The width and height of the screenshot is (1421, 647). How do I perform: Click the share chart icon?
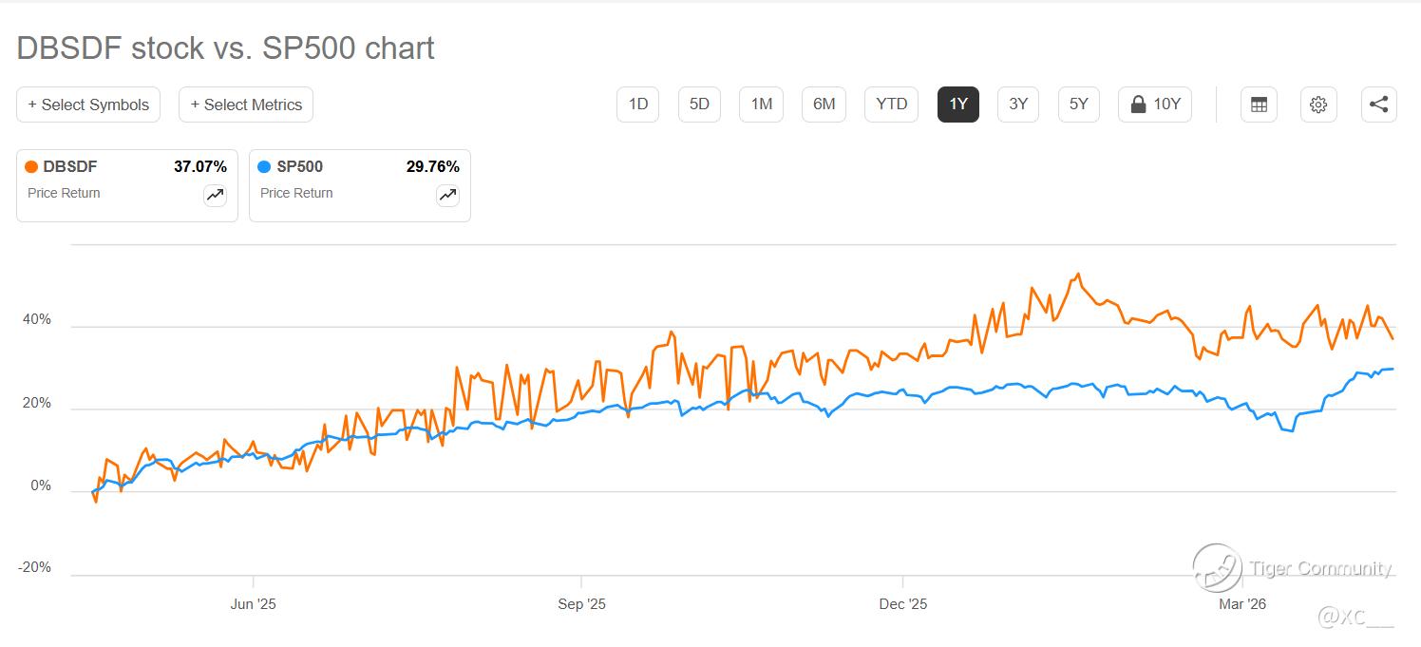1379,105
